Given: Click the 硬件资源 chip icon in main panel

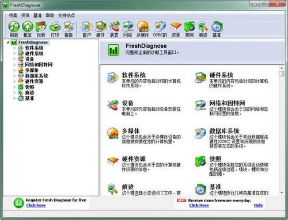Looking at the screenshot, I should click(113, 161).
